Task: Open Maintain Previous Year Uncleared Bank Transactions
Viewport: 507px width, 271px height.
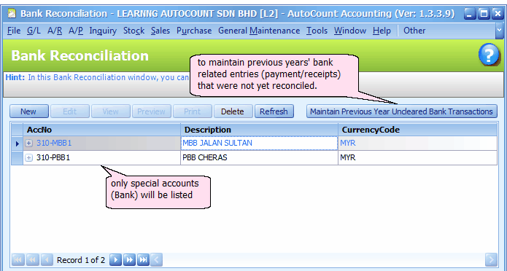Action: tap(402, 111)
